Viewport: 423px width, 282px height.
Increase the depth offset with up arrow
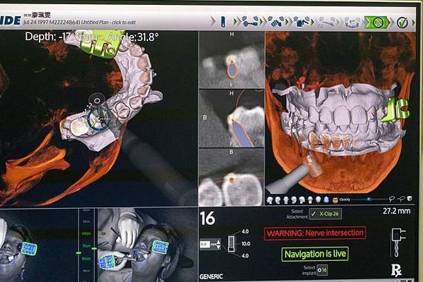218,241
